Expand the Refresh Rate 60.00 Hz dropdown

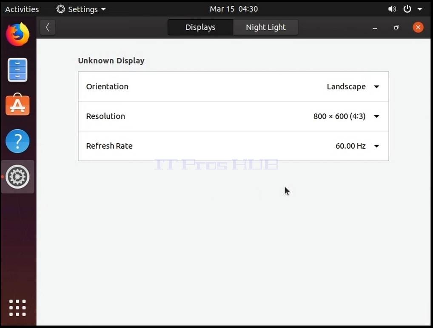[x=357, y=146]
